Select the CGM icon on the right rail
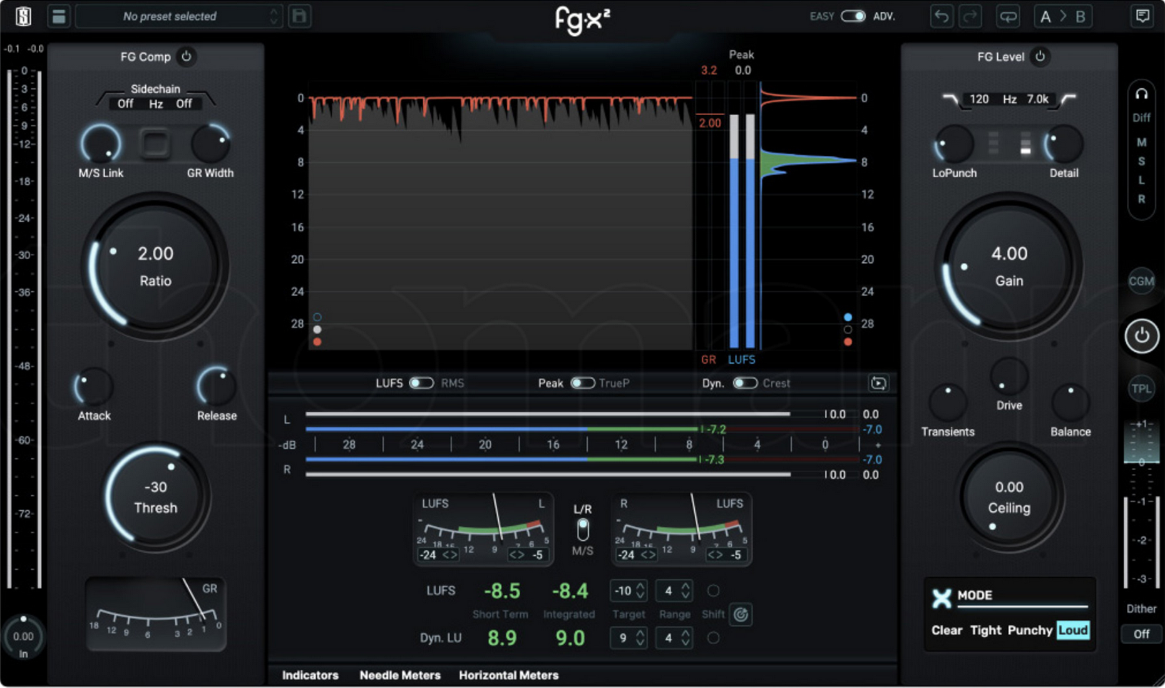1165x688 pixels. pyautogui.click(x=1142, y=282)
